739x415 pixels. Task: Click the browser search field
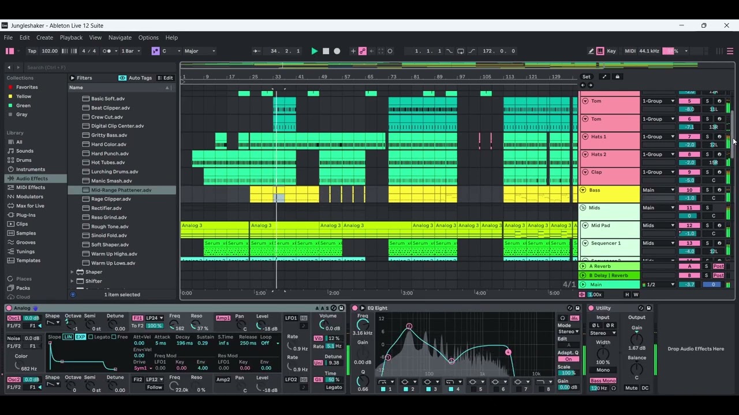coord(100,67)
